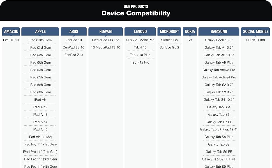Click the plain iPad Air entry
272x168 pixels.
coord(40,100)
